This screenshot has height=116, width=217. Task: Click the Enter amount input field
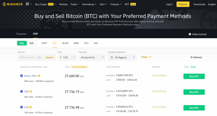[27, 57]
